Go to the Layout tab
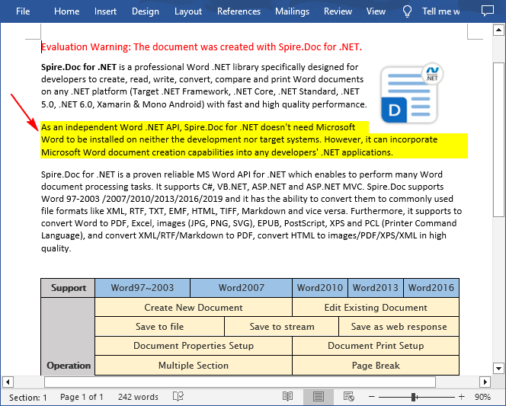506x406 pixels. pyautogui.click(x=188, y=11)
